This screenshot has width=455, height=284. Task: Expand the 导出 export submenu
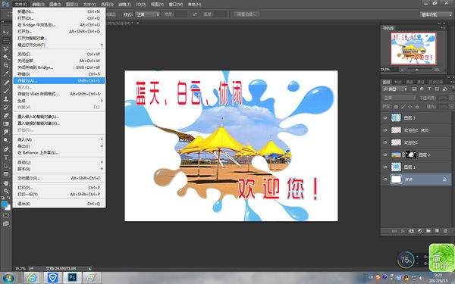pyautogui.click(x=59, y=146)
